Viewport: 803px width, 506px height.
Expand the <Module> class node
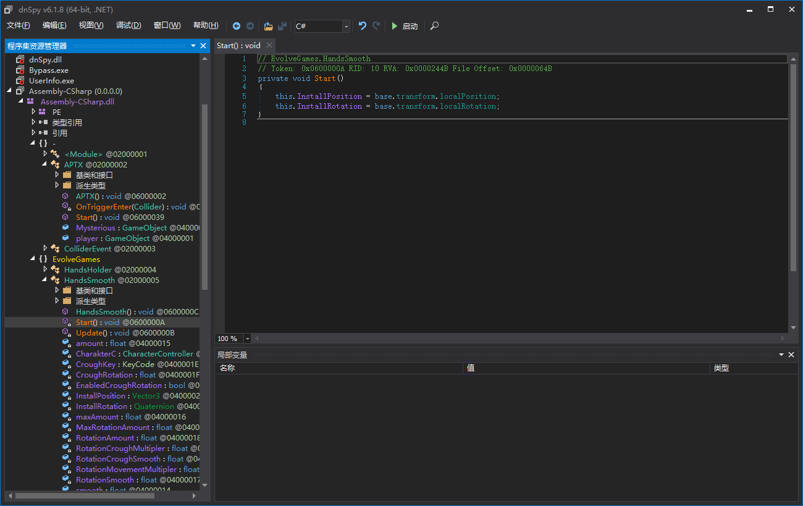point(45,154)
